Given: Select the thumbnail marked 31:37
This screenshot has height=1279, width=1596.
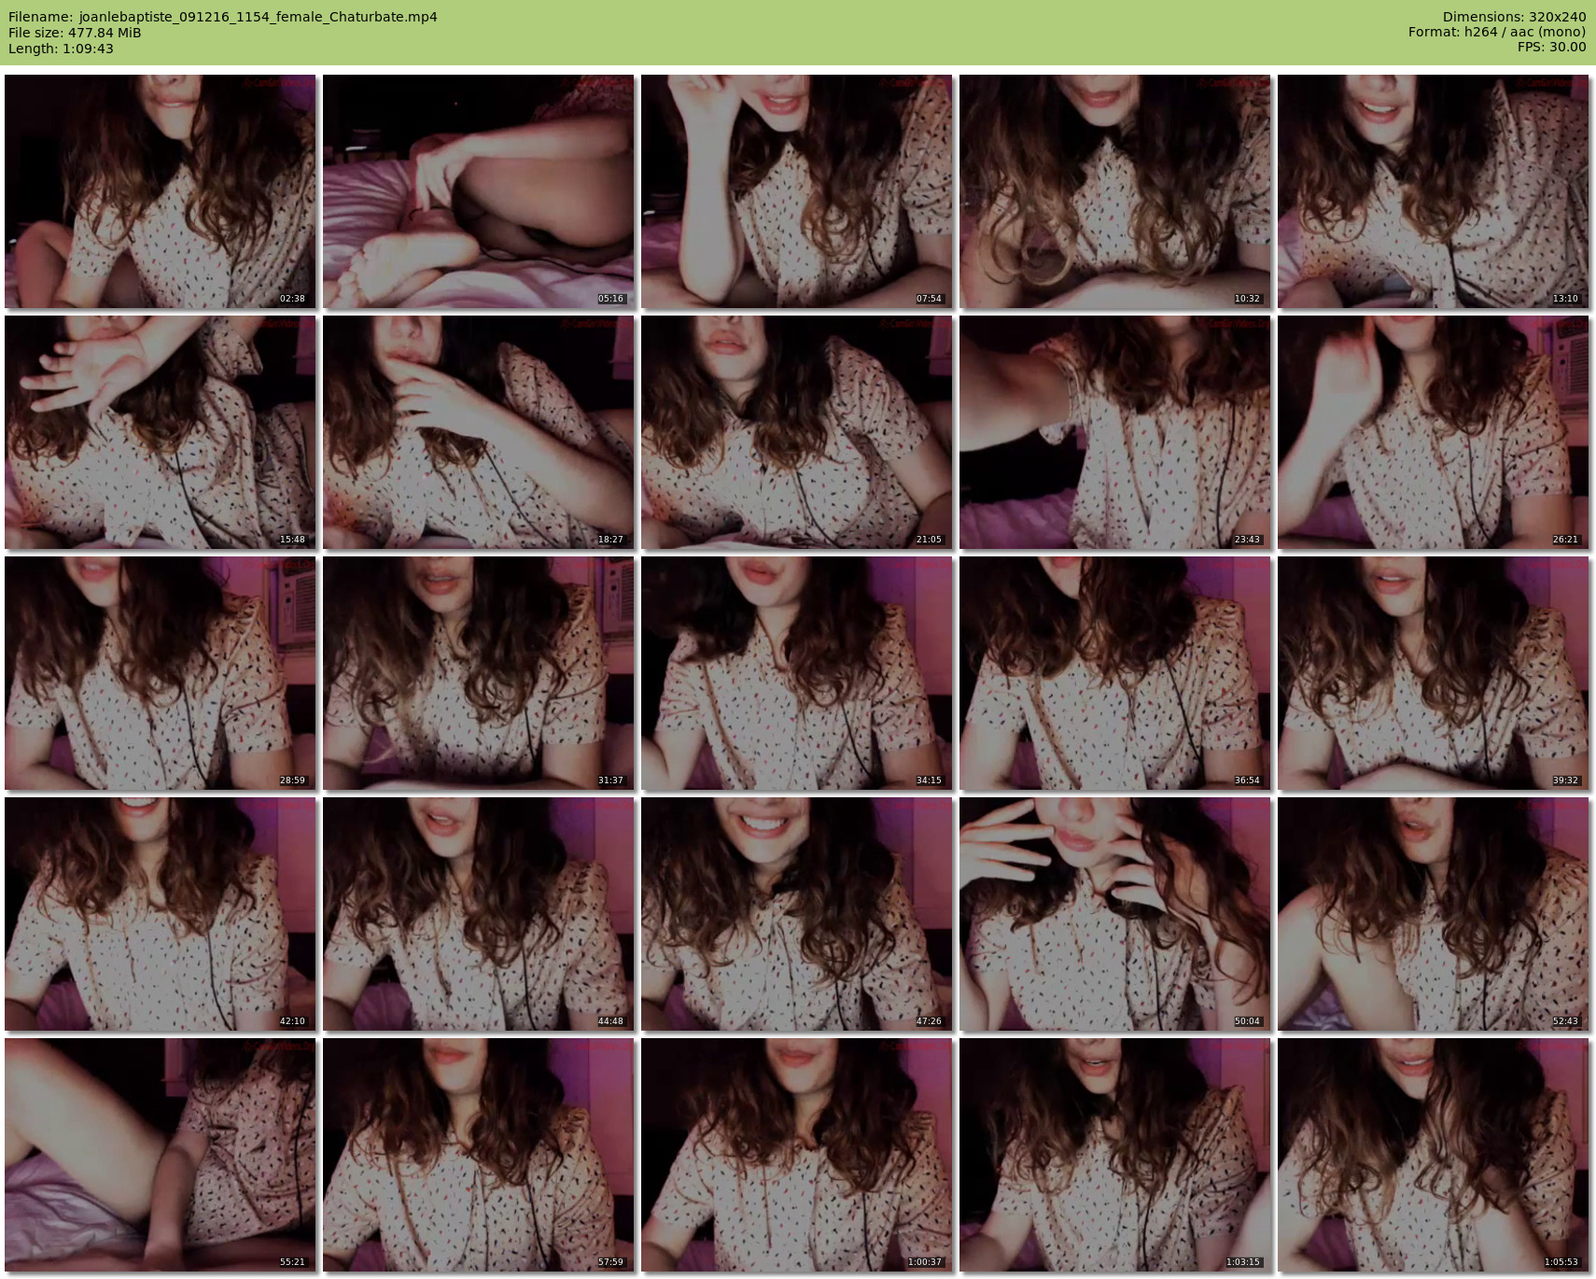Looking at the screenshot, I should point(479,673).
